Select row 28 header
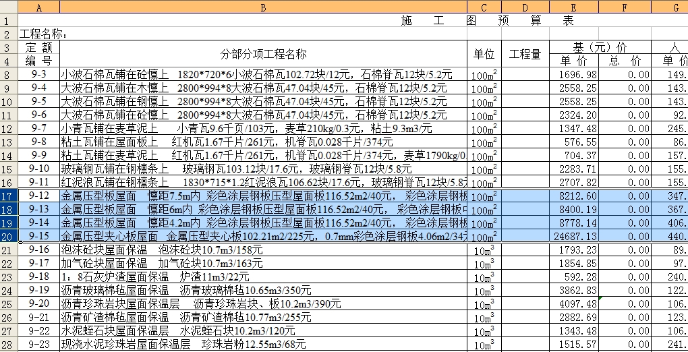 click(x=8, y=345)
